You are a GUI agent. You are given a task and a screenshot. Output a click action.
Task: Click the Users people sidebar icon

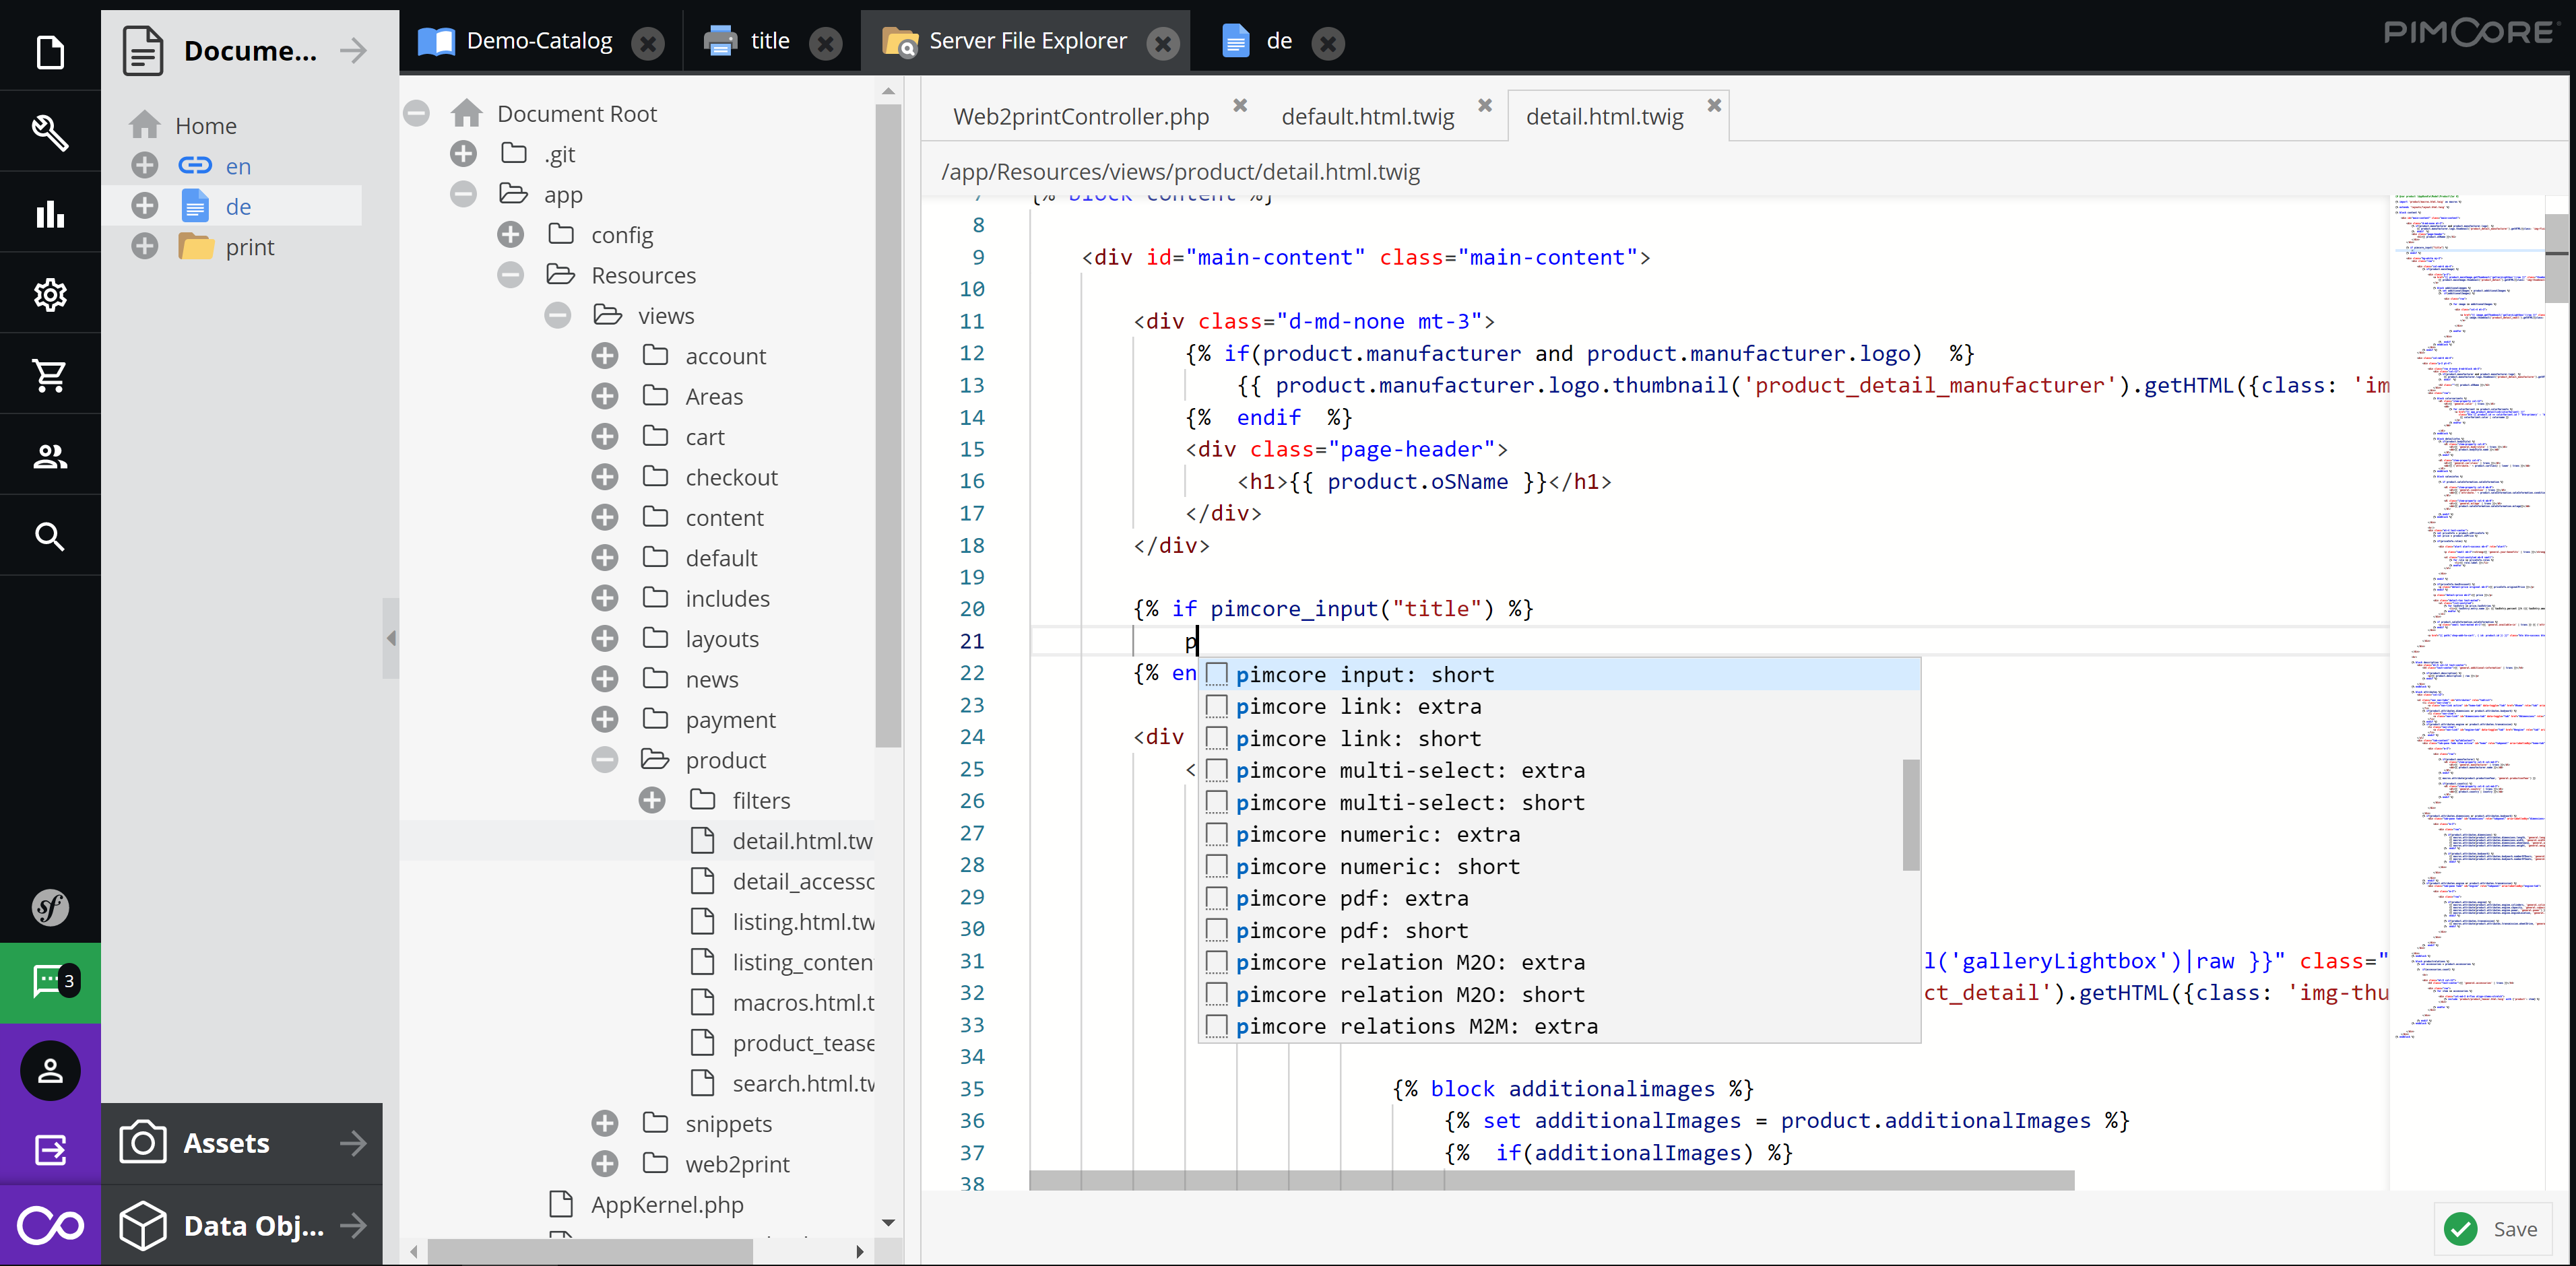point(50,456)
